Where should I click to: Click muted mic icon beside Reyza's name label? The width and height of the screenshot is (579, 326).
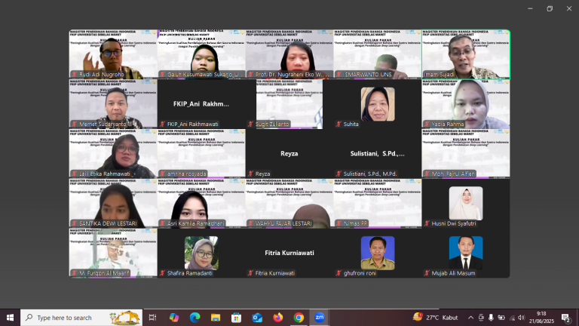[251, 174]
